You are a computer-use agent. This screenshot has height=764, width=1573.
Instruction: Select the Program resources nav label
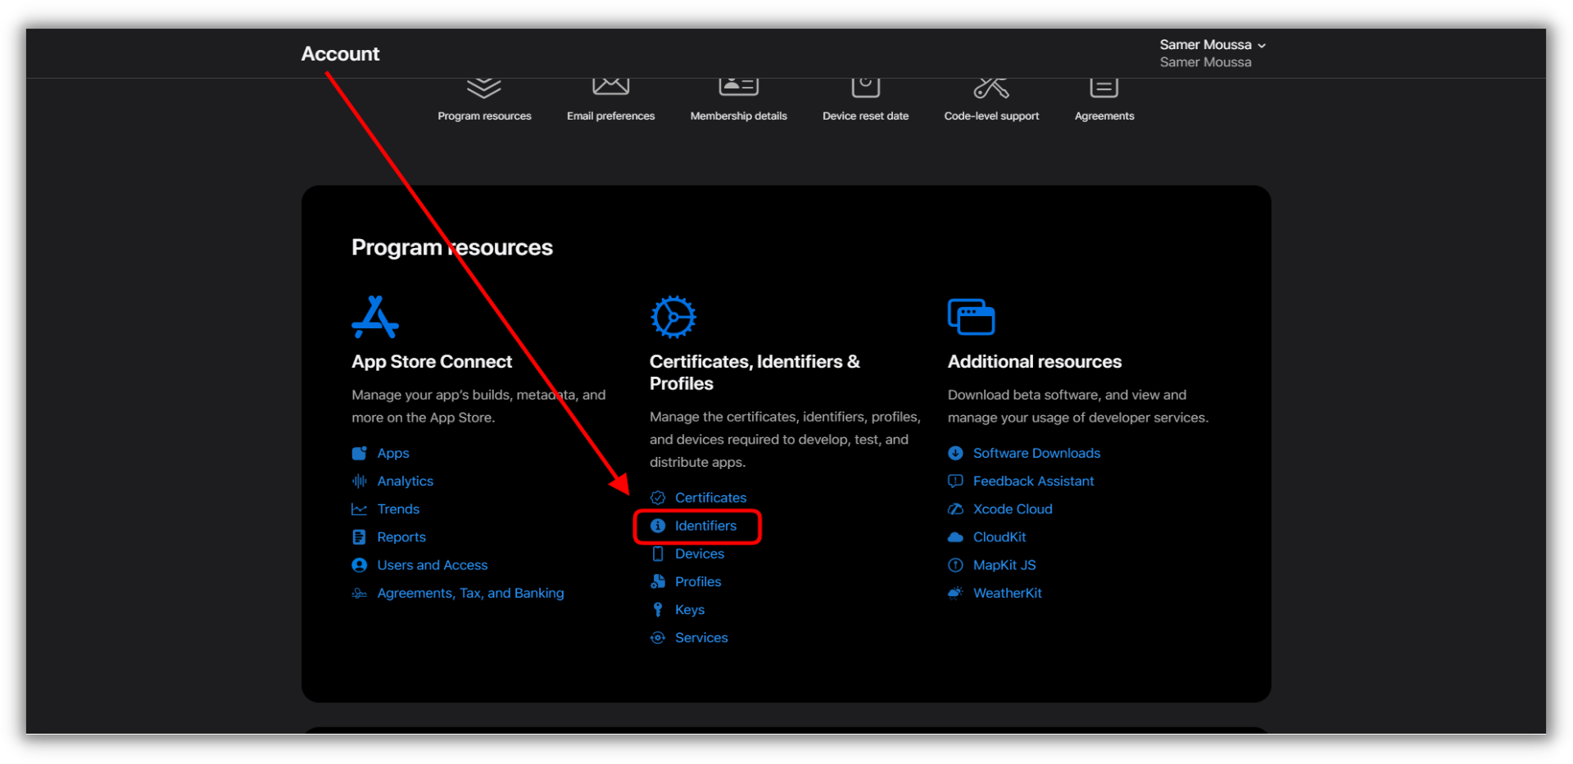[484, 116]
